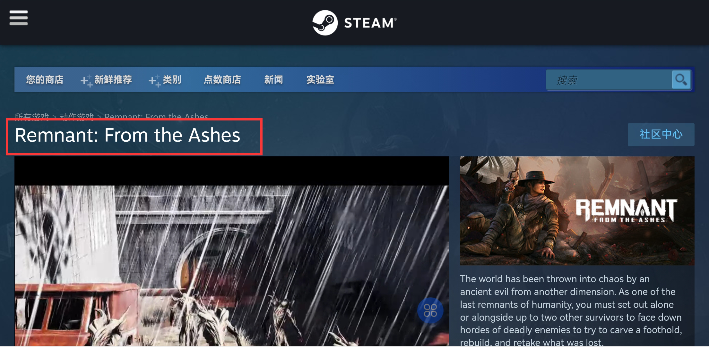This screenshot has height=347, width=709.
Task: Click the Steam logo icon
Action: [x=325, y=23]
